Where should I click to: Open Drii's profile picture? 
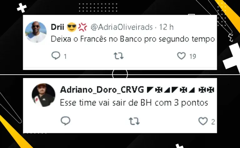tap(36, 32)
